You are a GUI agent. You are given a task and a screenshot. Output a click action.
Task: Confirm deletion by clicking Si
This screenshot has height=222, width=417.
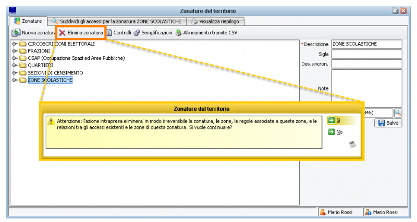pos(342,121)
